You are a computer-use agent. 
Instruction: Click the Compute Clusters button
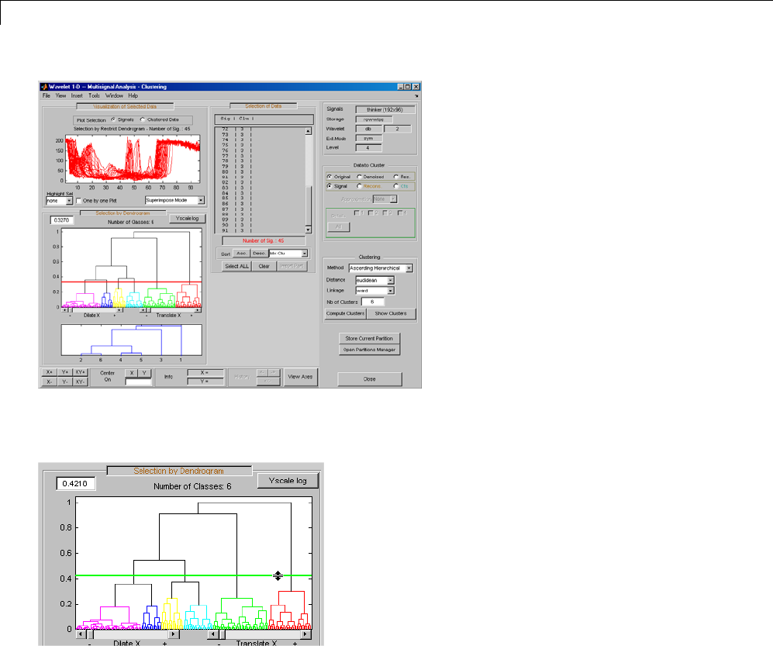pos(345,313)
